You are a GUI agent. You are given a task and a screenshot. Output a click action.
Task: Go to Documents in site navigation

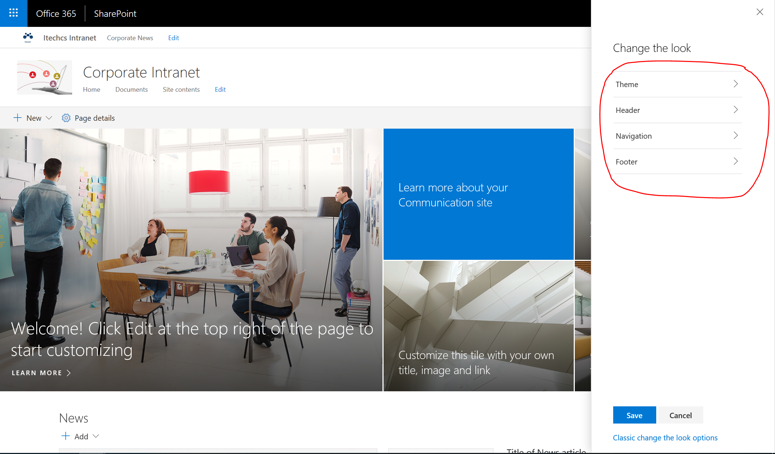click(x=131, y=90)
